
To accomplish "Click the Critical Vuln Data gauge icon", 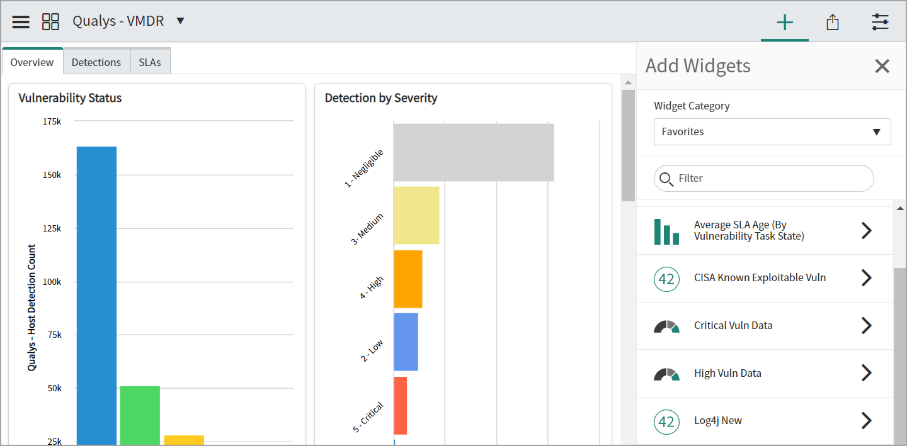I will click(666, 326).
